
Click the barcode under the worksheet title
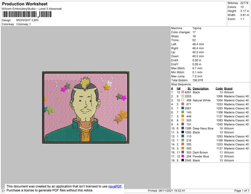click(x=27, y=14)
